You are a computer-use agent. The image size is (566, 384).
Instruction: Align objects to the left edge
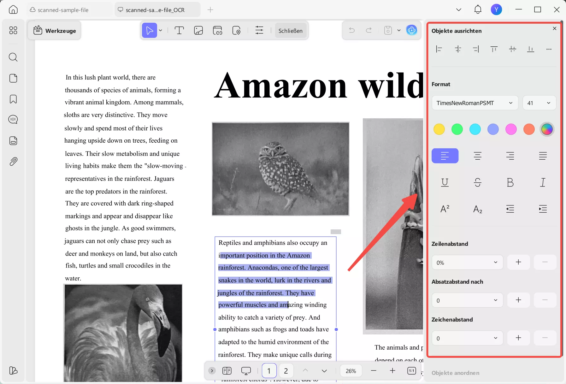pyautogui.click(x=439, y=49)
